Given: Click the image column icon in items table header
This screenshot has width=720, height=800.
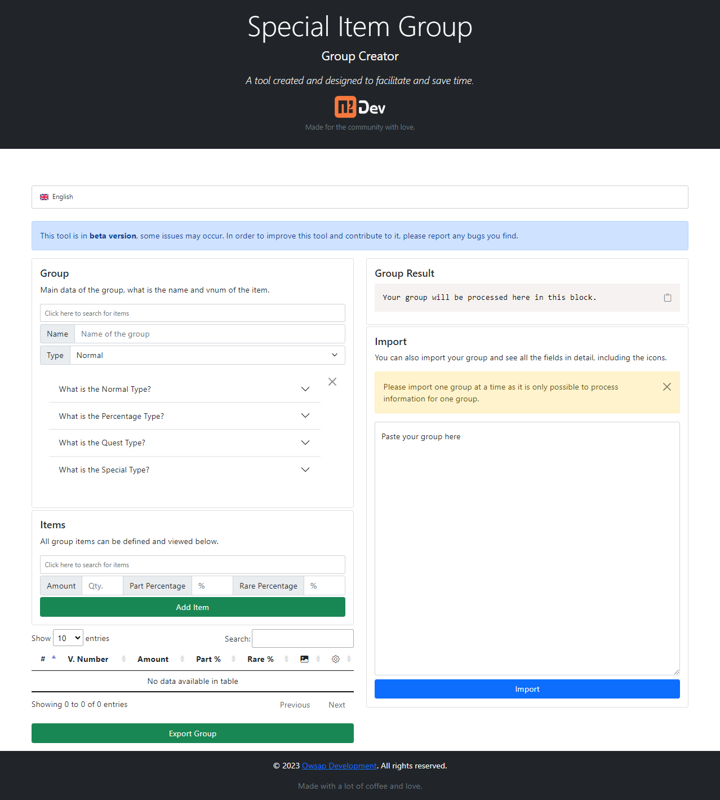Looking at the screenshot, I should pos(304,658).
